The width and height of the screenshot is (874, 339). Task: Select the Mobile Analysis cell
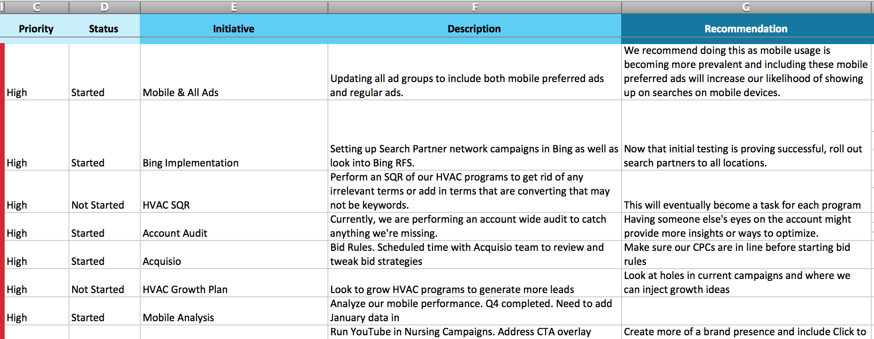tap(234, 311)
